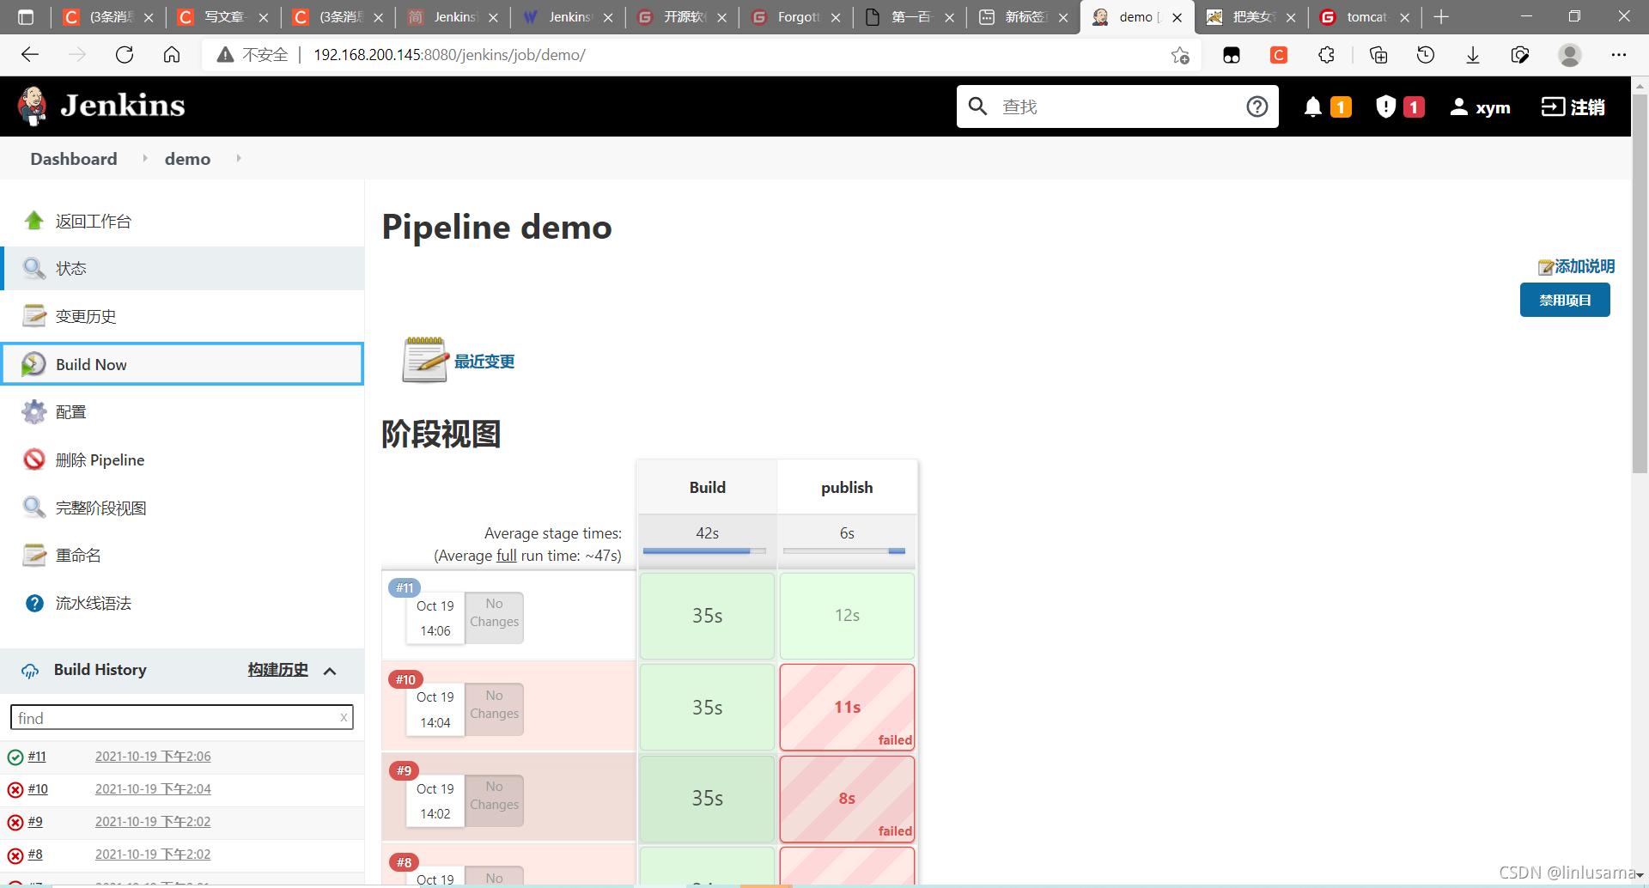Open the 2021-10-19 下午2:06 timestamp link
The height and width of the screenshot is (888, 1649).
click(x=153, y=757)
